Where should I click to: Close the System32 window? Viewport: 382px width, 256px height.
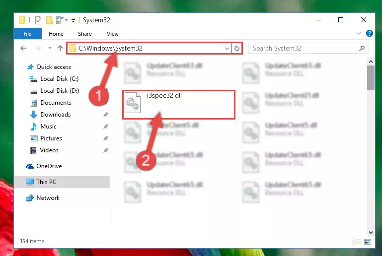(363, 20)
